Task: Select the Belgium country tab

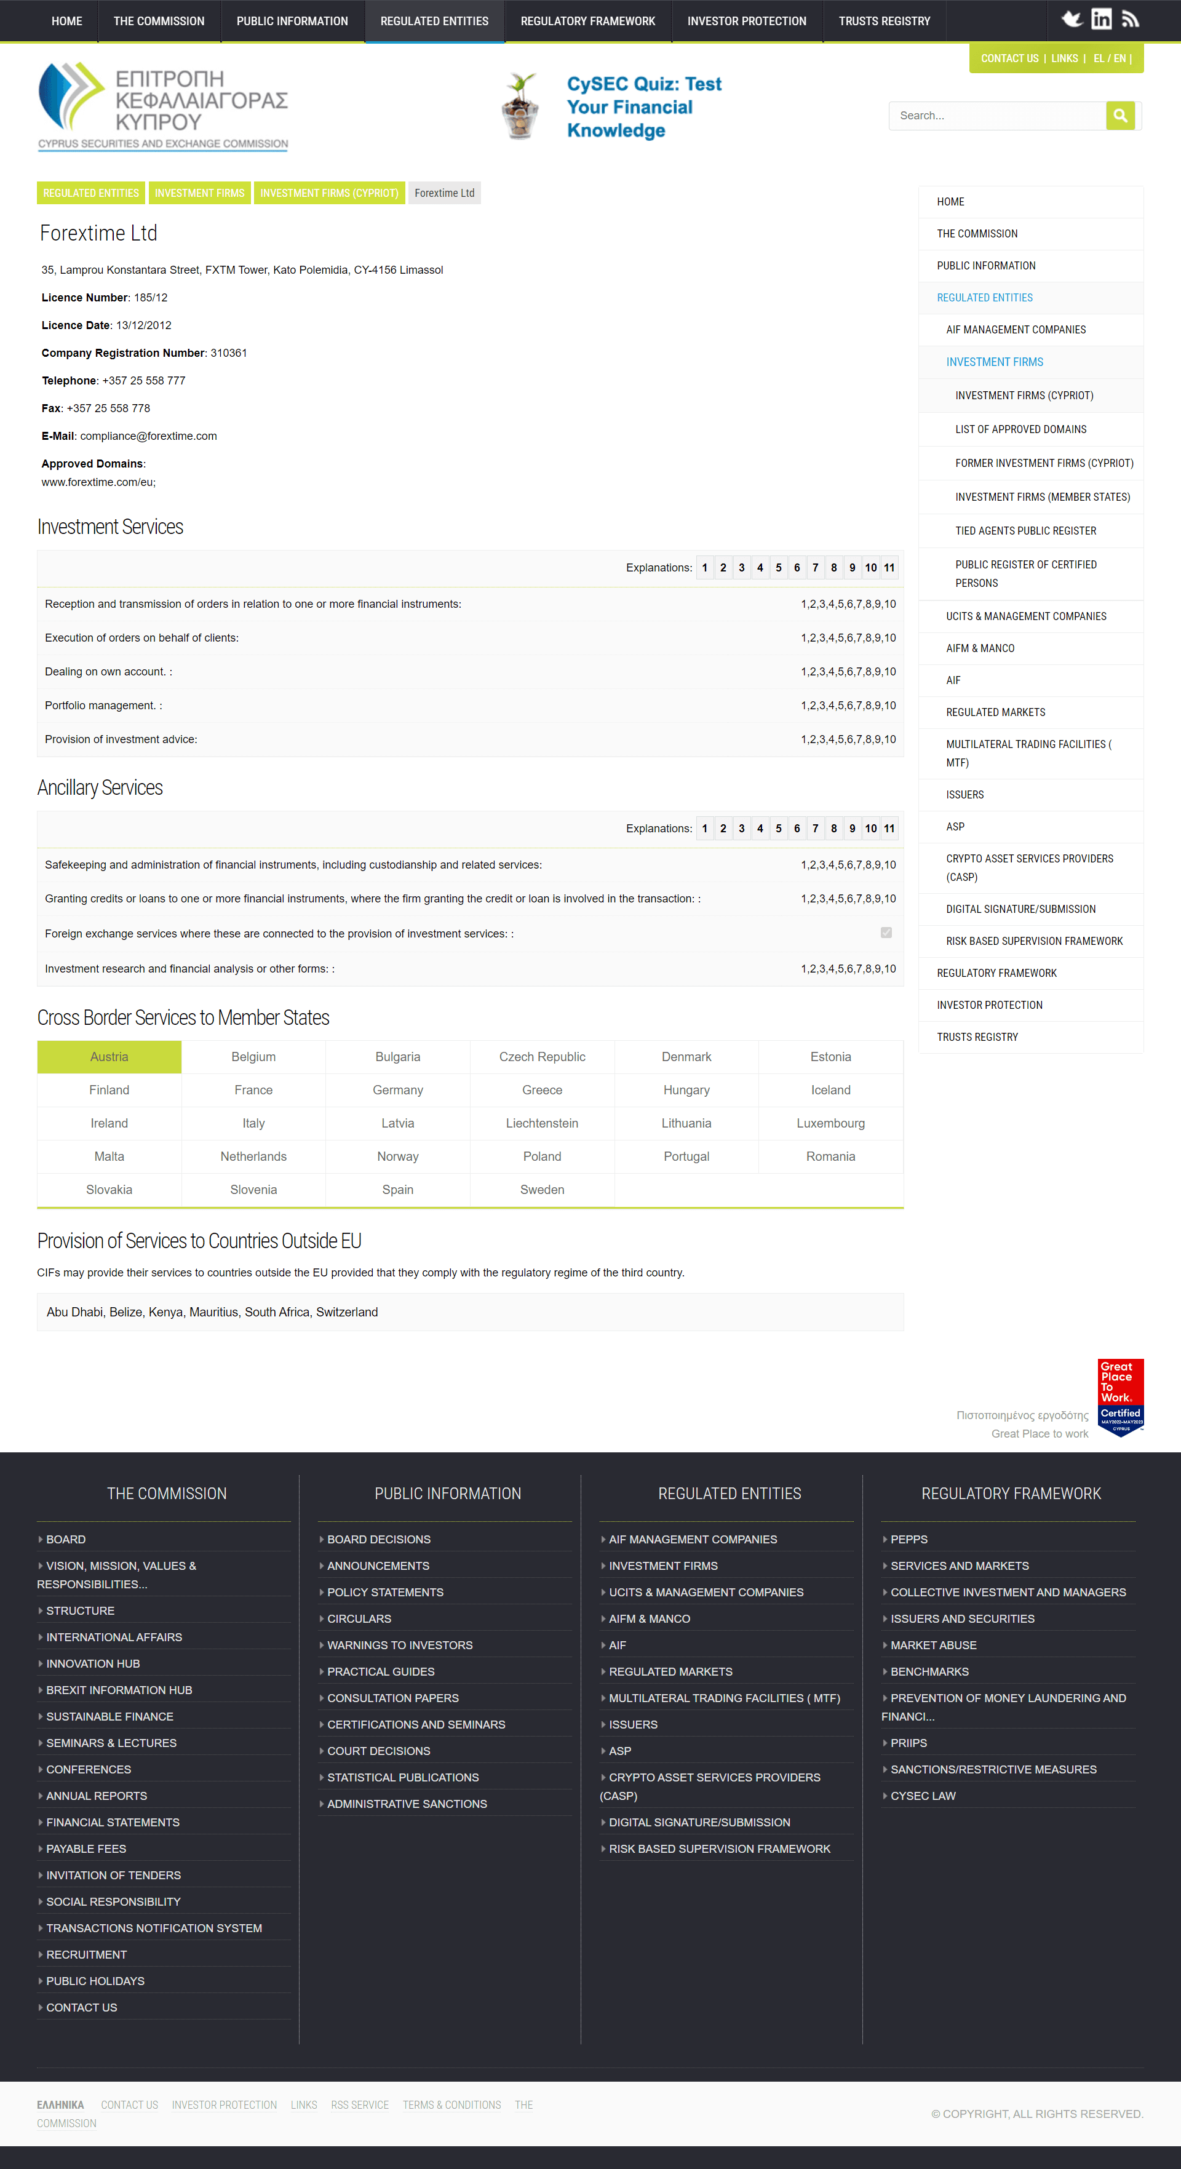Action: coord(253,1057)
